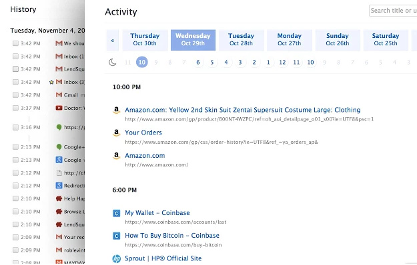This screenshot has width=417, height=265.
Task: Click the Amazon icon beside Yellow 2nd Skin Suit
Action: click(116, 110)
